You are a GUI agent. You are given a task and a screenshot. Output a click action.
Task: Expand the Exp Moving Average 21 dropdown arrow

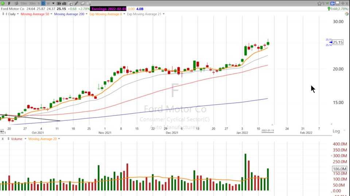click(x=164, y=14)
